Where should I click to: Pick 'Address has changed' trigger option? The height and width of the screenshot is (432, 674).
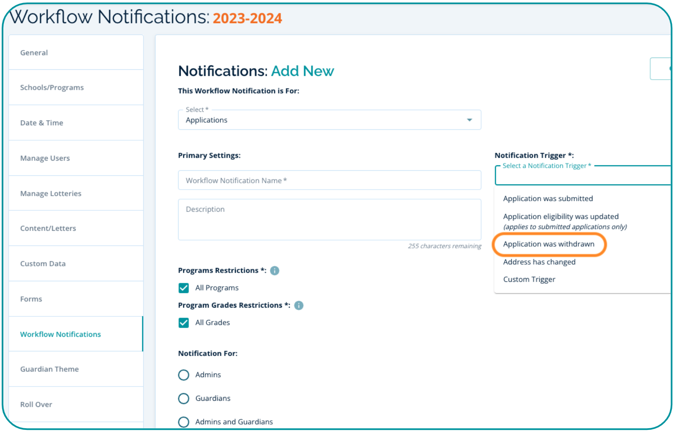click(539, 262)
